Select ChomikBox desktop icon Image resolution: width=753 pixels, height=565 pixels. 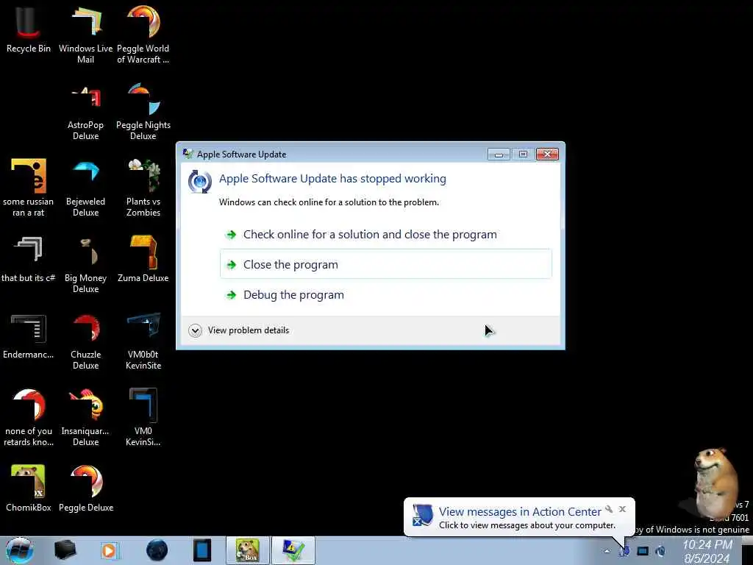[x=29, y=488]
